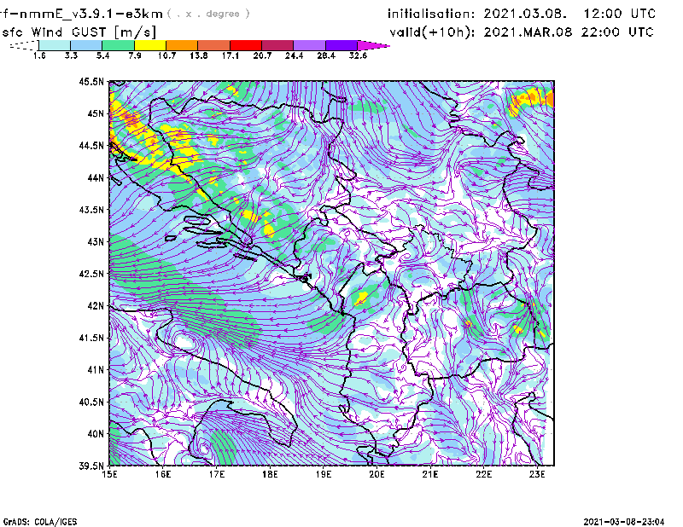The image size is (683, 527).
Task: Click the crimson legend swatch
Action: pos(277,45)
